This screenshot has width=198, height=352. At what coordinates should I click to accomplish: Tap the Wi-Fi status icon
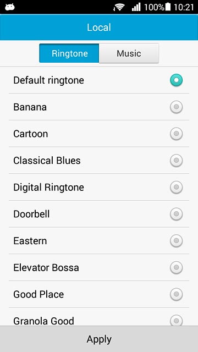point(119,7)
